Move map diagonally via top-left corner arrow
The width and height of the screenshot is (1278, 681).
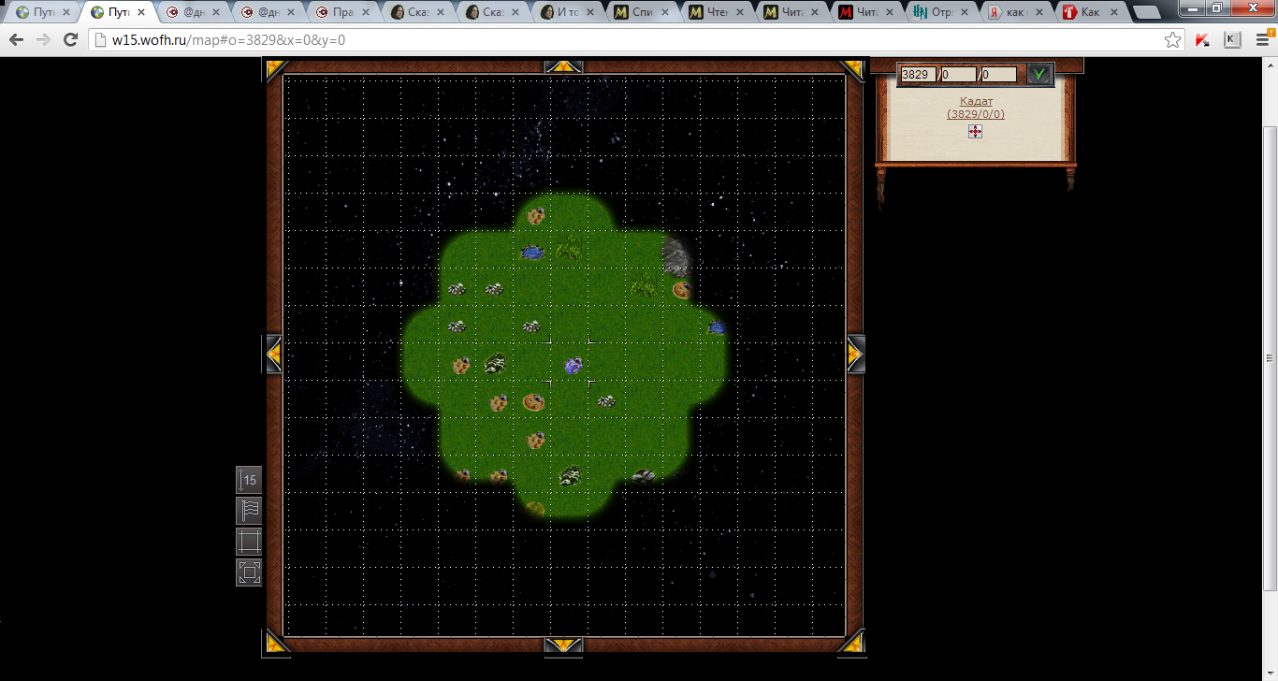(274, 68)
